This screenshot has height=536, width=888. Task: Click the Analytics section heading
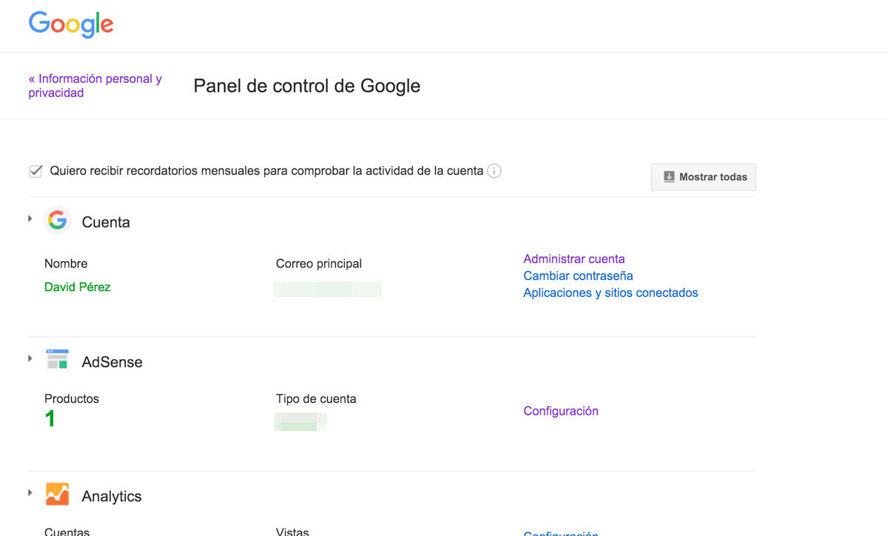tap(112, 496)
